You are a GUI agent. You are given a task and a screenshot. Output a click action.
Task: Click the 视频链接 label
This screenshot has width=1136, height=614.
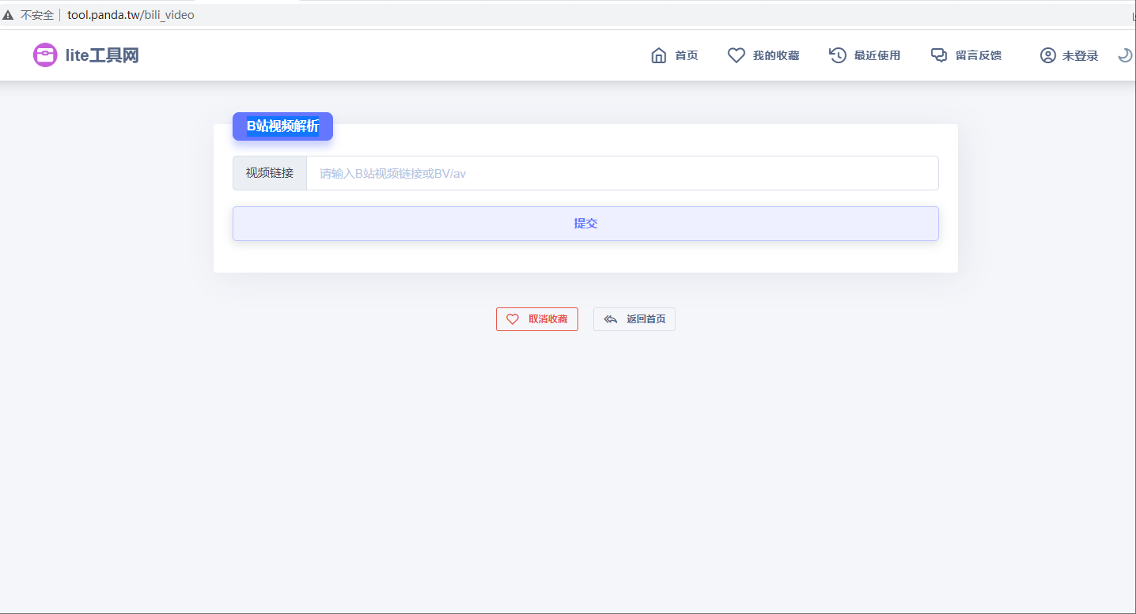(270, 173)
